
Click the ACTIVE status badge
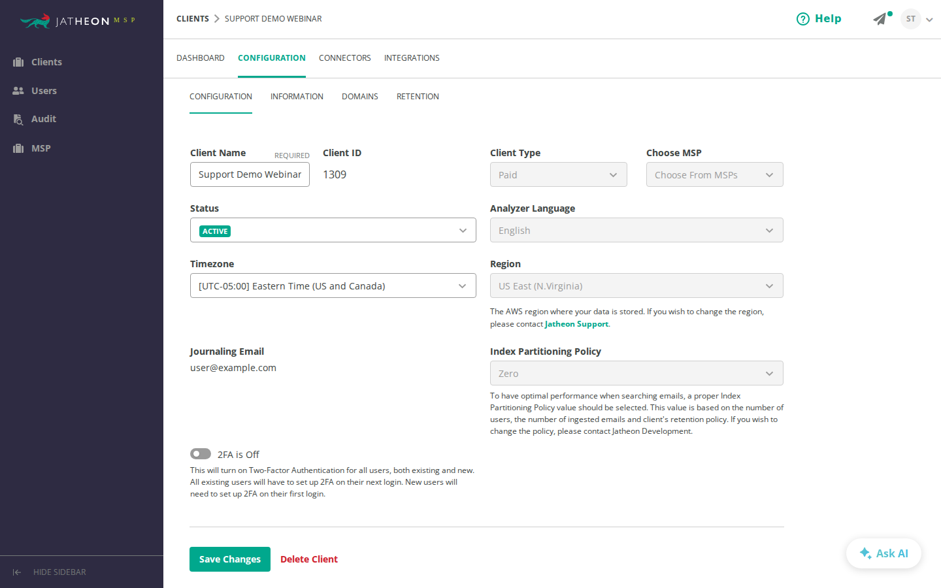(x=215, y=231)
